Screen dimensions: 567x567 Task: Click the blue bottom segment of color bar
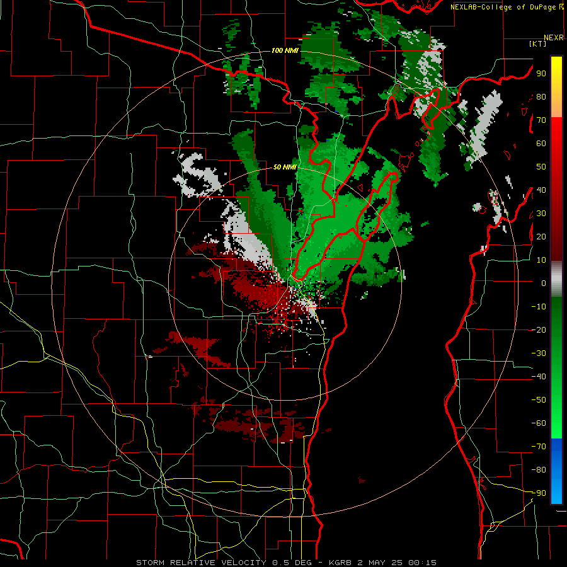tap(556, 471)
